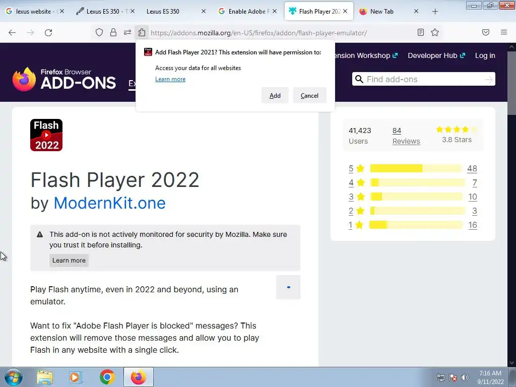Click Add in the permission popup
516x387 pixels.
[x=275, y=95]
